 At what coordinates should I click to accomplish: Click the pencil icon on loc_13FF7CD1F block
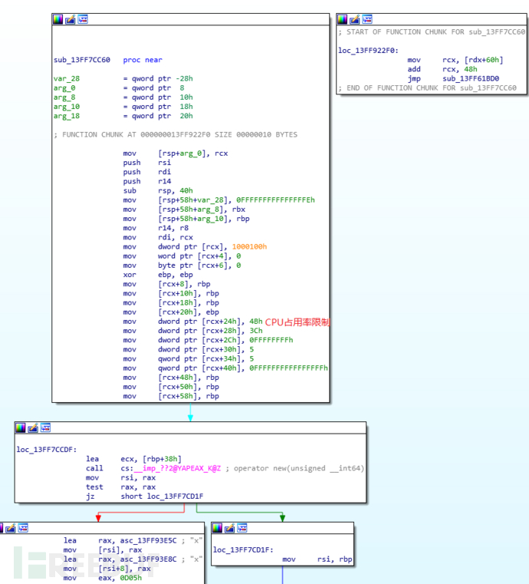point(230,528)
